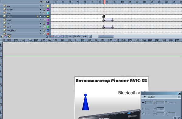Select the border layer name
Viewport: 182px width, 119px height.
(x=9, y=9)
